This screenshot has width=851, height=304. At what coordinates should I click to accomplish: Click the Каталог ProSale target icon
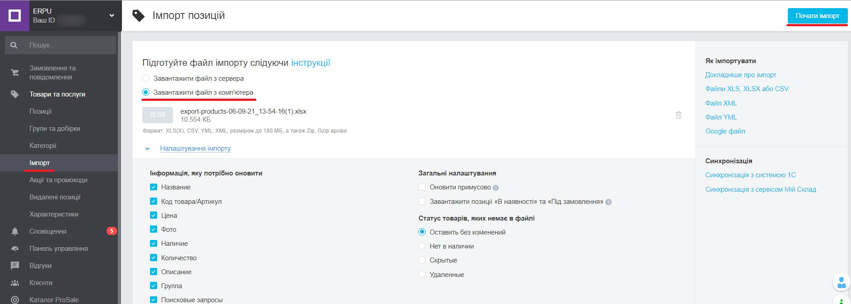(15, 300)
